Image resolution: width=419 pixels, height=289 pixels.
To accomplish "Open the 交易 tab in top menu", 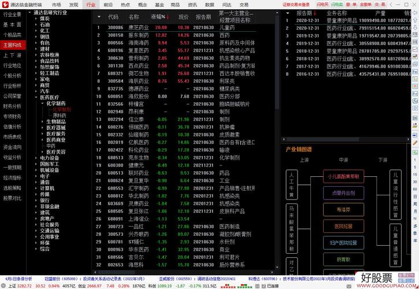I will click(x=244, y=5).
